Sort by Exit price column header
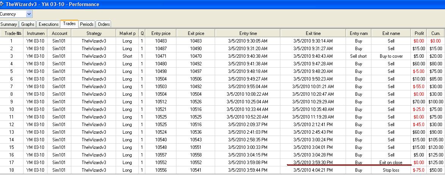The height and width of the screenshot is (177, 445). (196, 33)
